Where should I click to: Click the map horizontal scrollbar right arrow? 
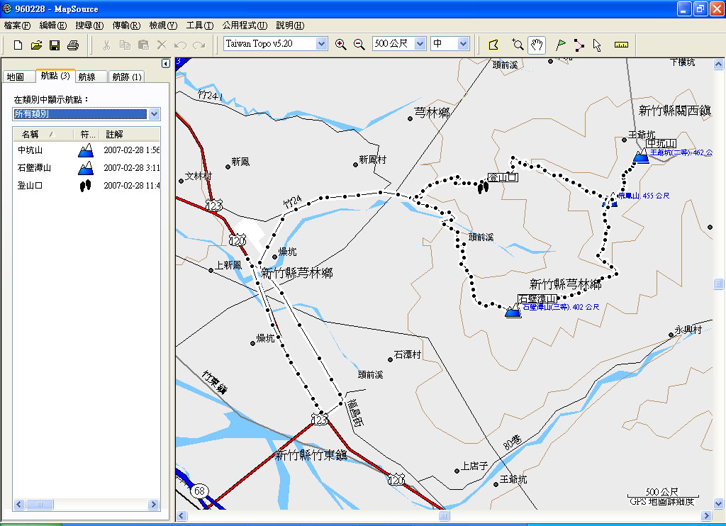tap(707, 515)
